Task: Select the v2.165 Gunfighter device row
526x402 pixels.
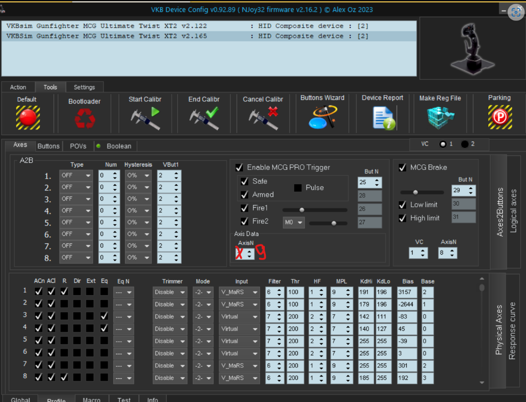Action: click(x=209, y=36)
